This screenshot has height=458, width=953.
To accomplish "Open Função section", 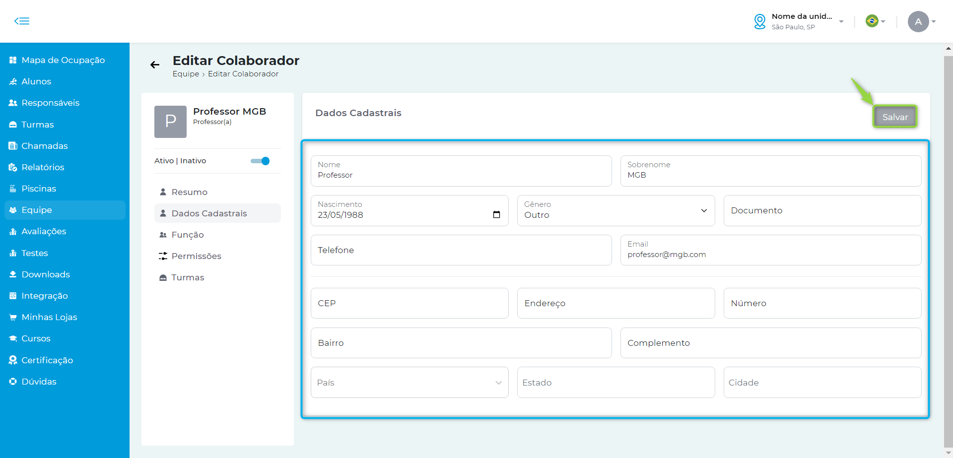I will pyautogui.click(x=217, y=235).
